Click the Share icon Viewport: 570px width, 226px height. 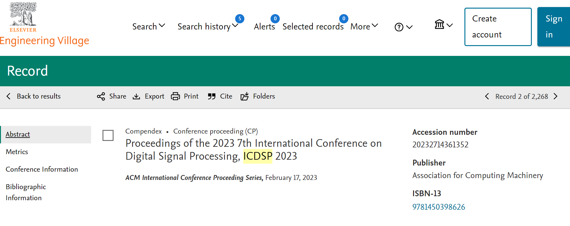click(101, 96)
